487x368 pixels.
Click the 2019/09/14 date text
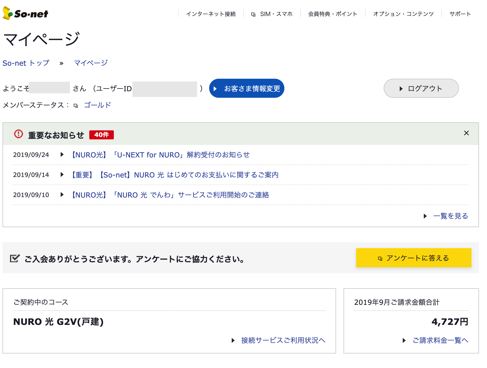point(31,175)
